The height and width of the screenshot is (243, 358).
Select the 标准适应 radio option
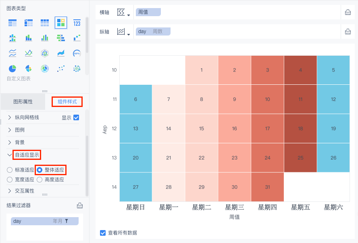[x=10, y=170]
